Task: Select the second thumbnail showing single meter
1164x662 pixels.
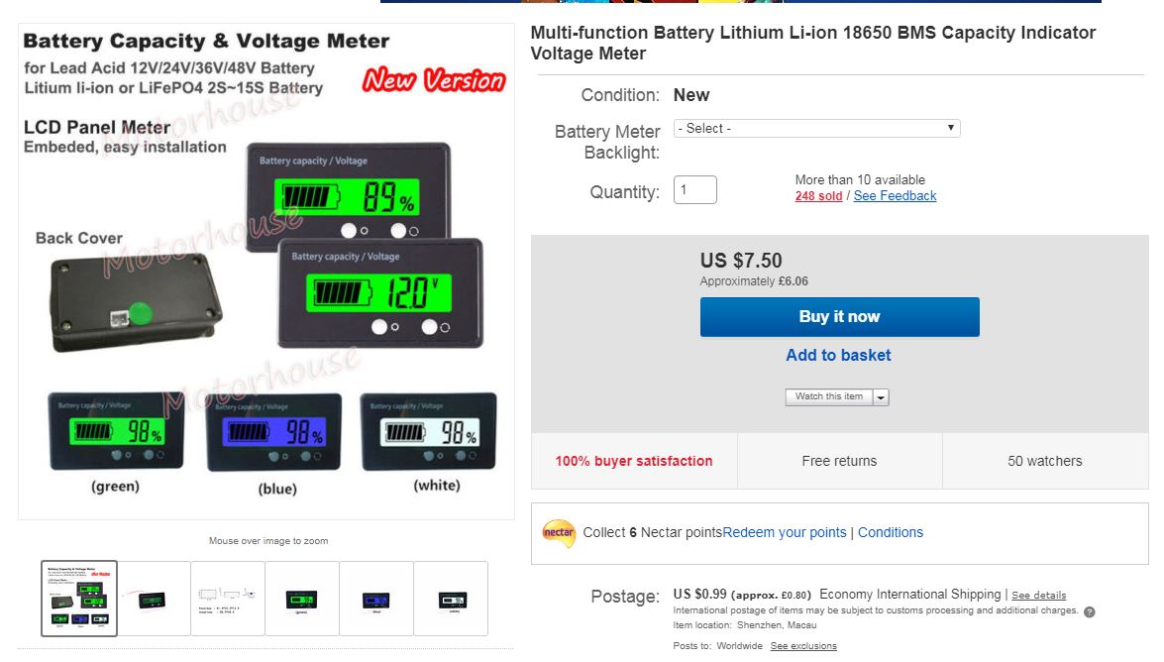Action: [154, 599]
